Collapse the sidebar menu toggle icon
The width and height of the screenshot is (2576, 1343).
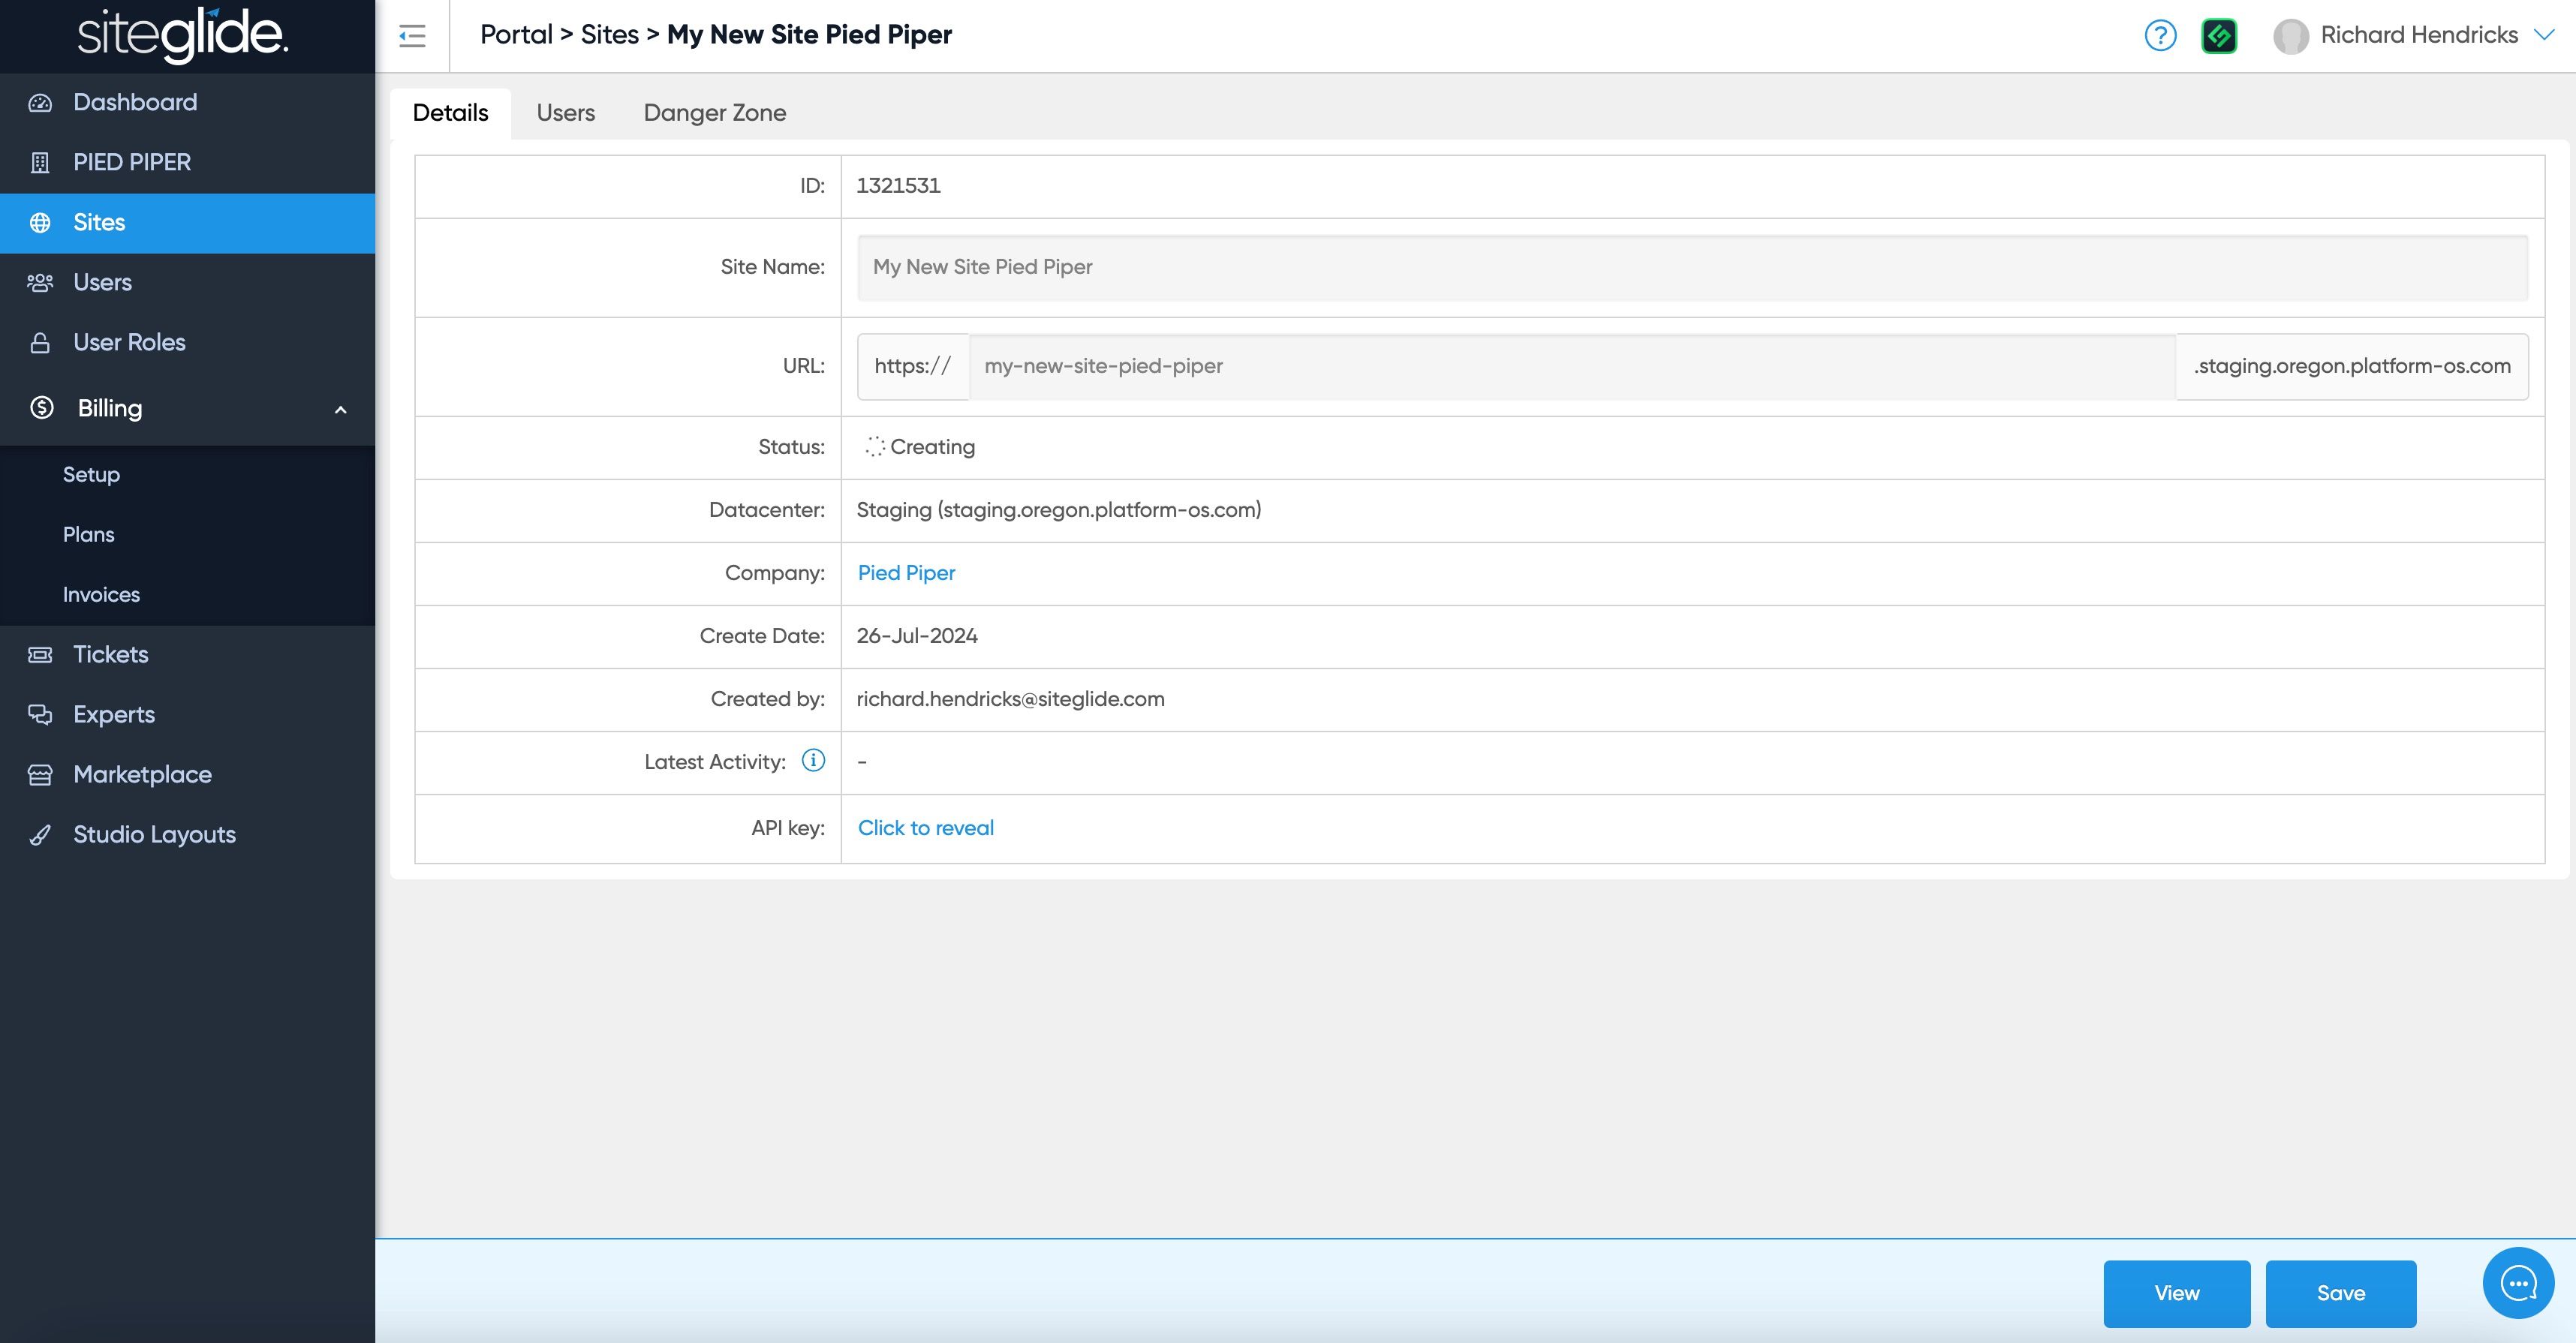click(412, 36)
